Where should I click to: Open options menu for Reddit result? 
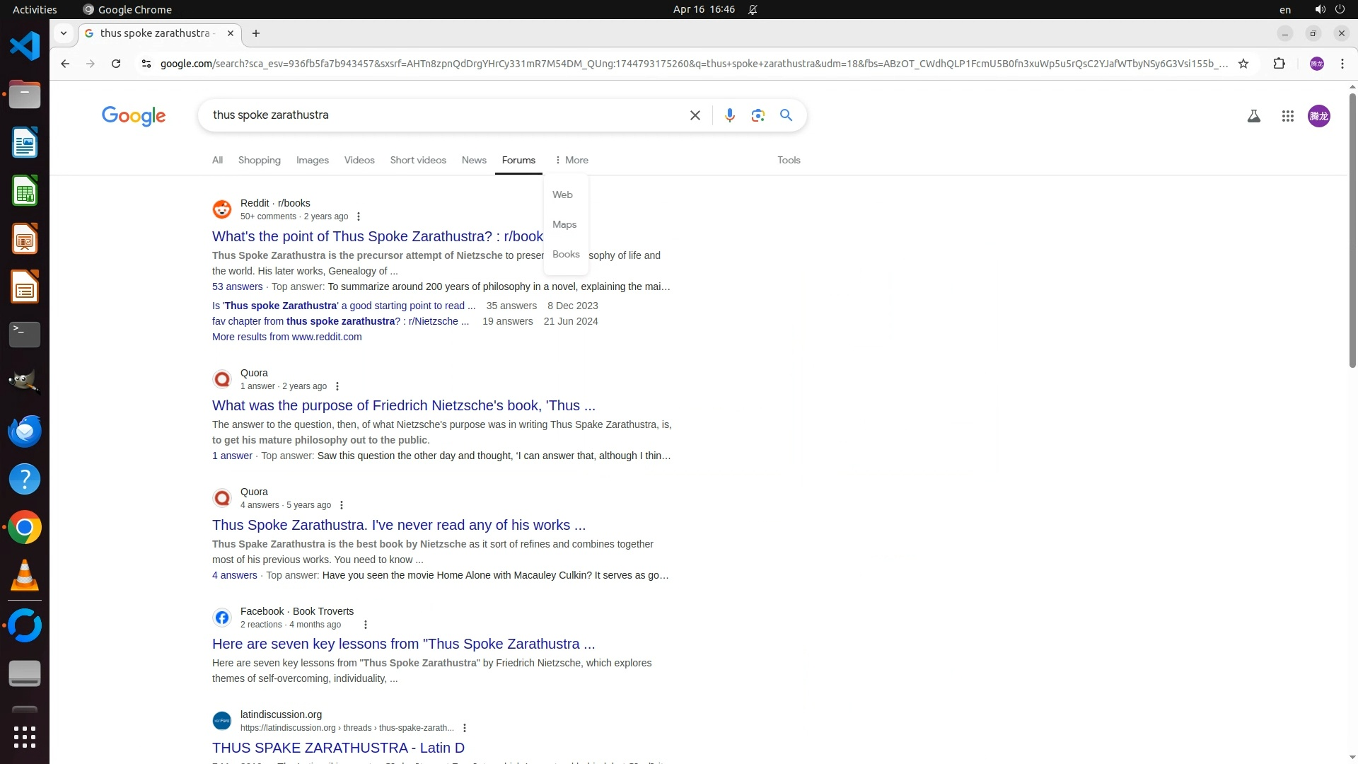tap(359, 216)
